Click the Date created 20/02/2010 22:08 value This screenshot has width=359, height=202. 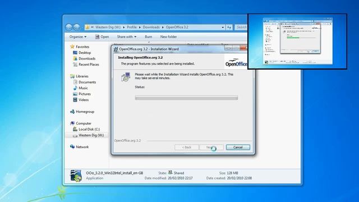pos(240,178)
